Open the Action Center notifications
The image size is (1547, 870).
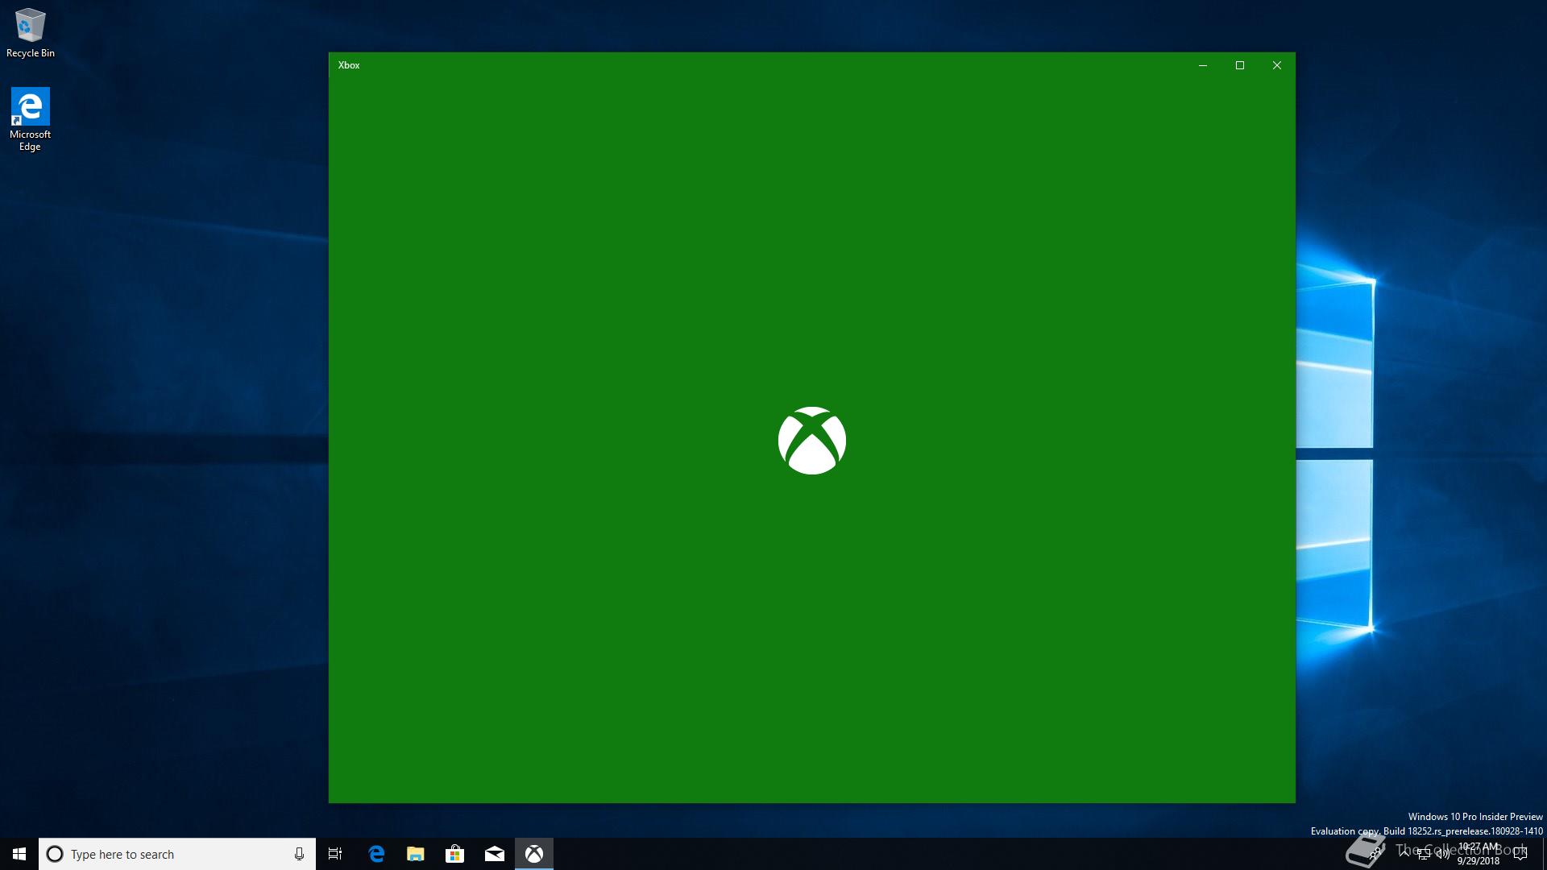click(x=1520, y=854)
